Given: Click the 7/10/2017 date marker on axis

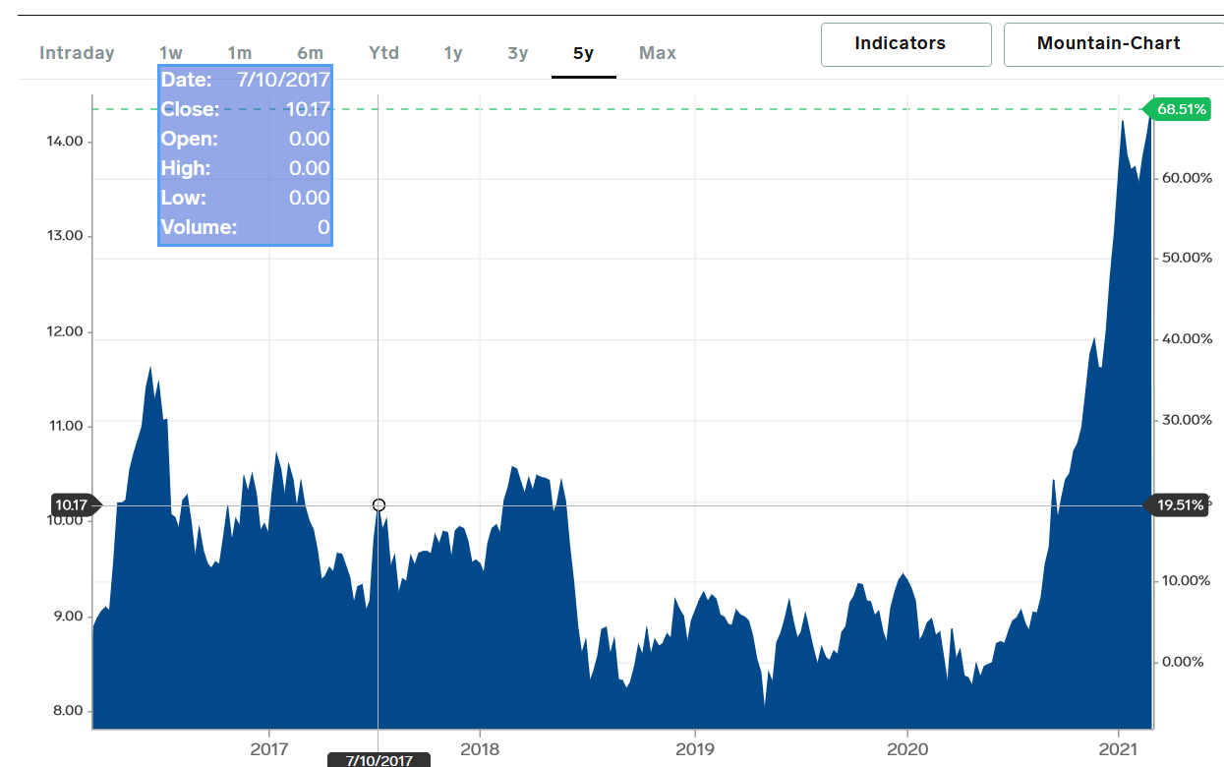Looking at the screenshot, I should [x=379, y=760].
